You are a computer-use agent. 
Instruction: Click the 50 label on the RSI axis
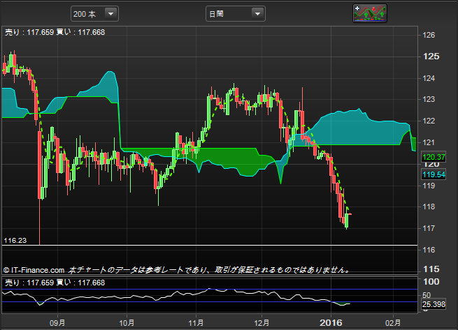pyautogui.click(x=427, y=295)
